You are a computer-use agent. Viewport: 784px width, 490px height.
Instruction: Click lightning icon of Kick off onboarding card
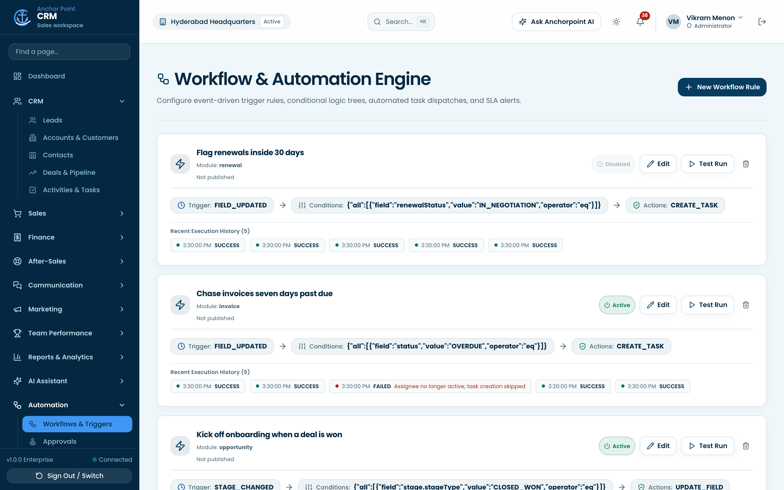[180, 446]
